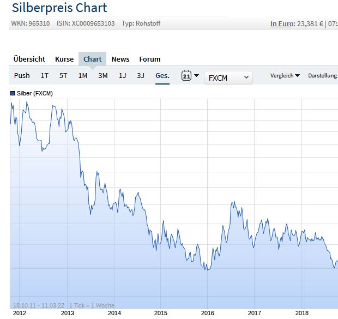
Task: Open the Forum tab
Action: (150, 59)
